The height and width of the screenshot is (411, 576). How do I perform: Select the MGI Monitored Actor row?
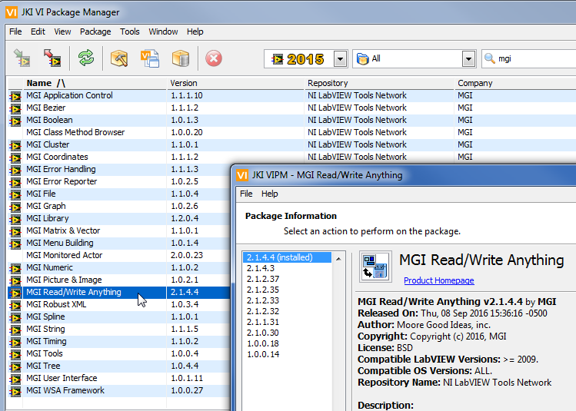tap(119, 255)
